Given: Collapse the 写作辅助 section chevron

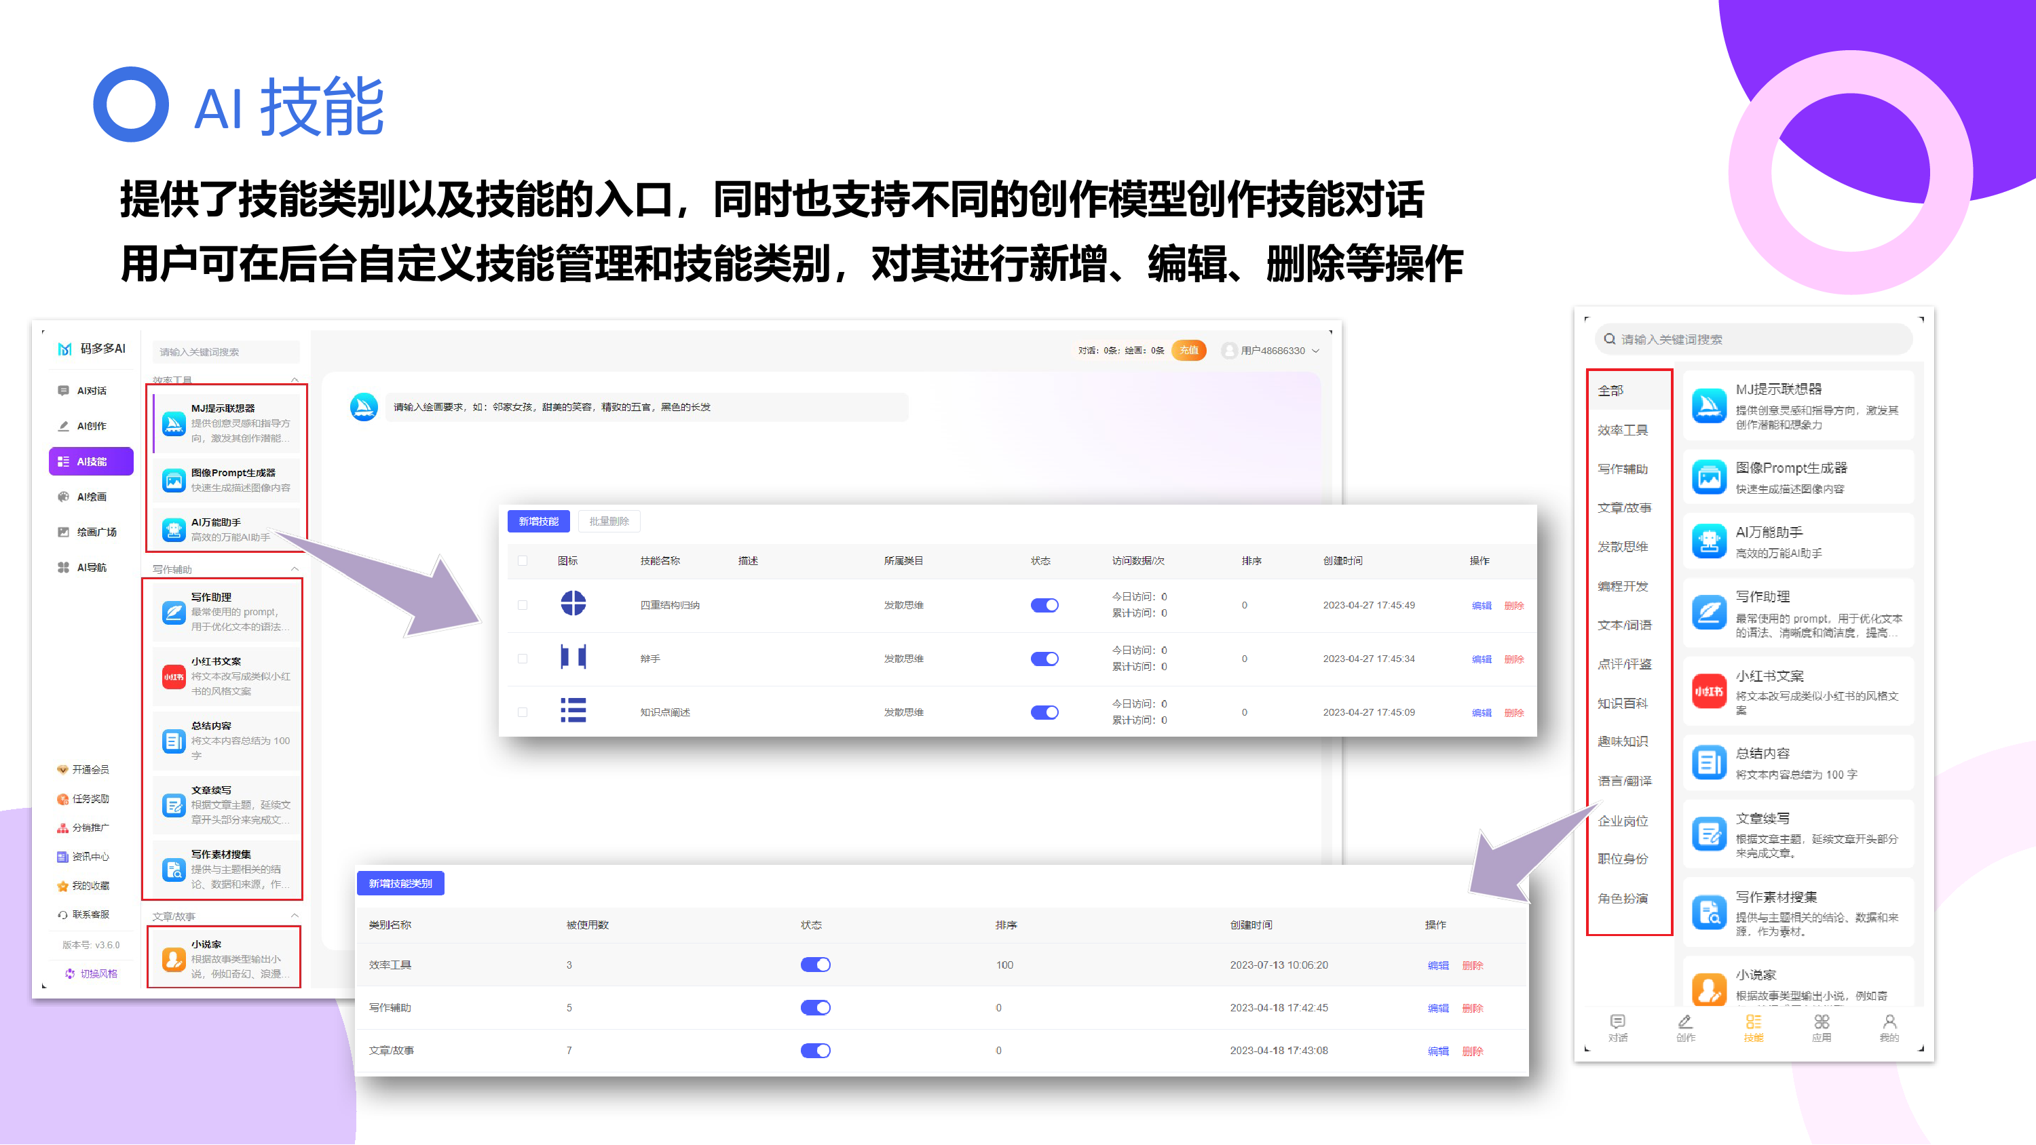Looking at the screenshot, I should click(295, 569).
